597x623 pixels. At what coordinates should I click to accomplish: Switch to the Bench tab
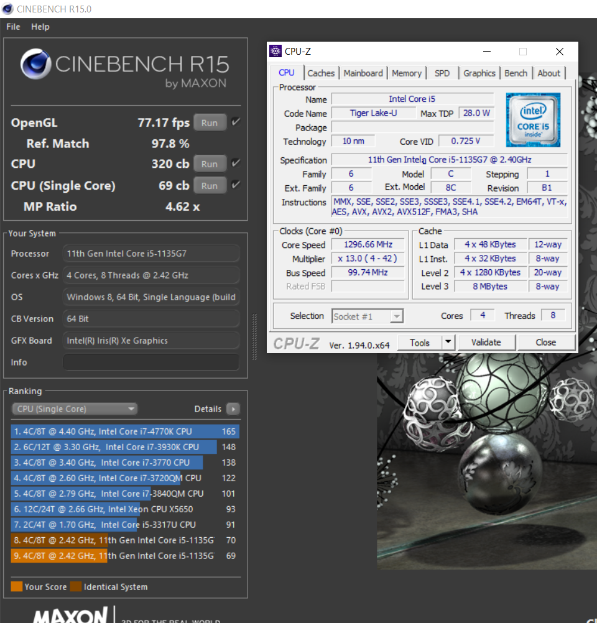click(516, 73)
